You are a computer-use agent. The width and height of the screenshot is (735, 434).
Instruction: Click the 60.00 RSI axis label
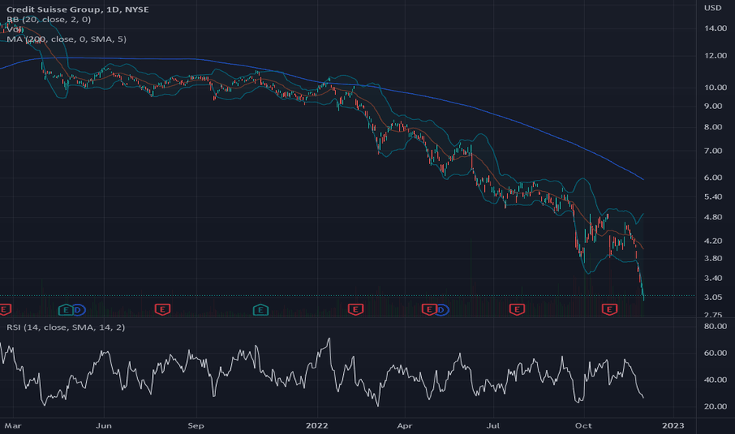coord(715,353)
